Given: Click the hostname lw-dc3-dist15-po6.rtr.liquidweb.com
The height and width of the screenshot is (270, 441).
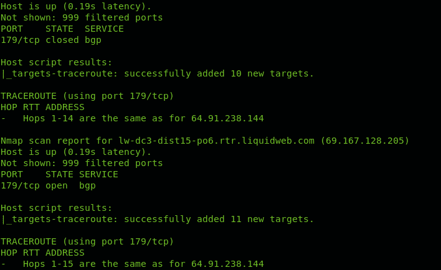Looking at the screenshot, I should pyautogui.click(x=216, y=141).
